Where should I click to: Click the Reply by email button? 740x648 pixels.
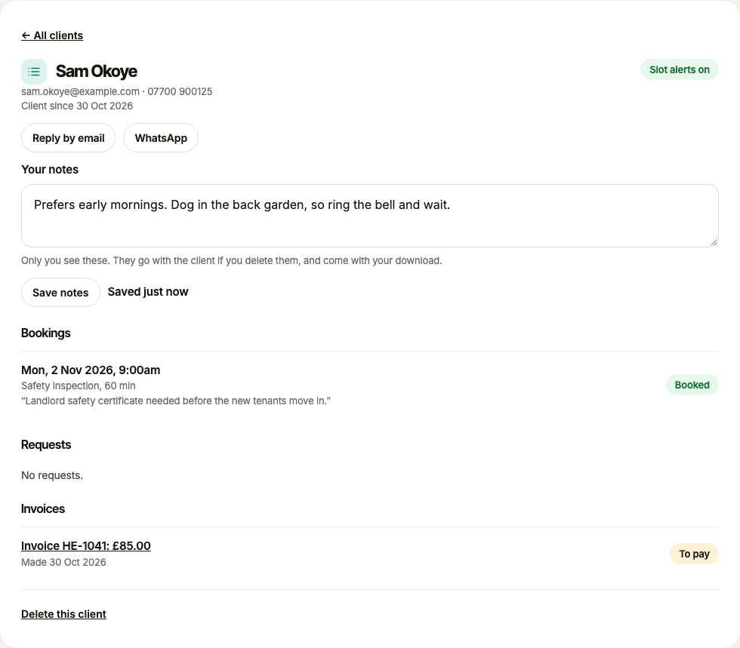tap(69, 138)
